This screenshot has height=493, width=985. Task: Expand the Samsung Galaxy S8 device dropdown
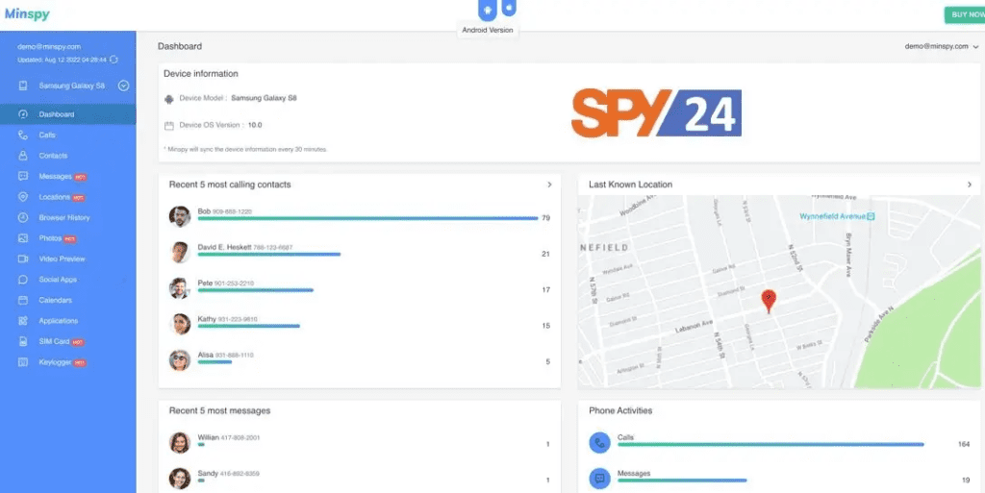[x=124, y=86]
